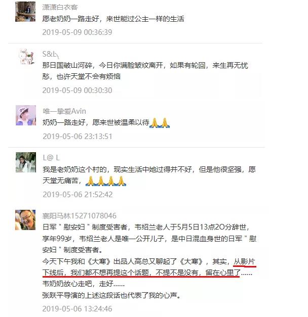Open avatar of 襄阳马林15271078046

(25, 220)
